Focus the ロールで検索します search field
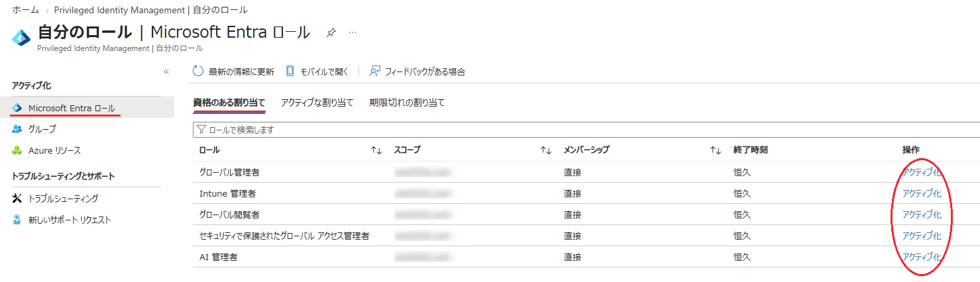Image resolution: width=980 pixels, height=282 pixels. (586, 130)
